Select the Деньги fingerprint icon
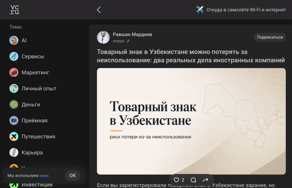 14,105
